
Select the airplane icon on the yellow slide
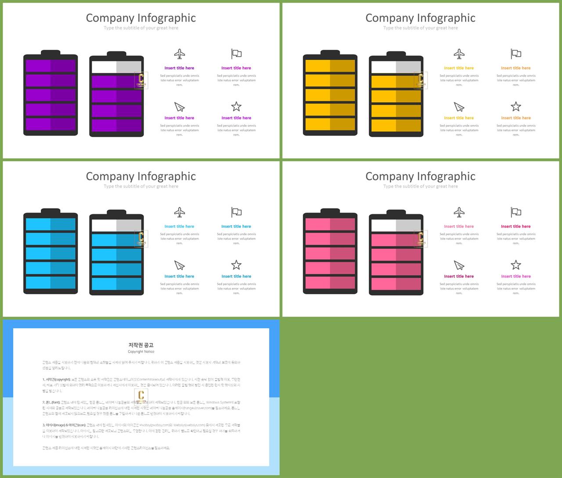tap(459, 54)
